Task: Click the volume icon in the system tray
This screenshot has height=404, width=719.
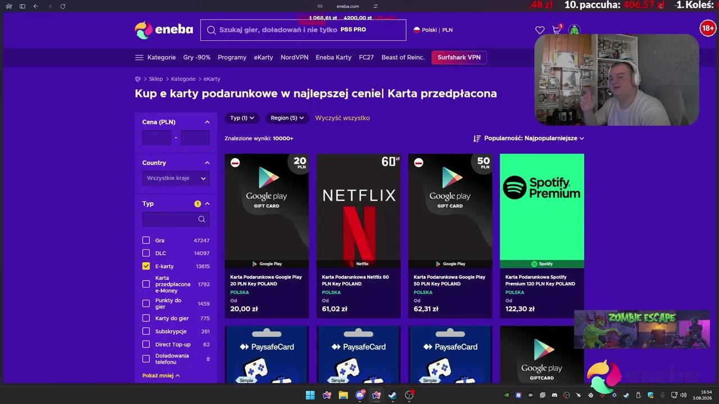Action: [683, 395]
